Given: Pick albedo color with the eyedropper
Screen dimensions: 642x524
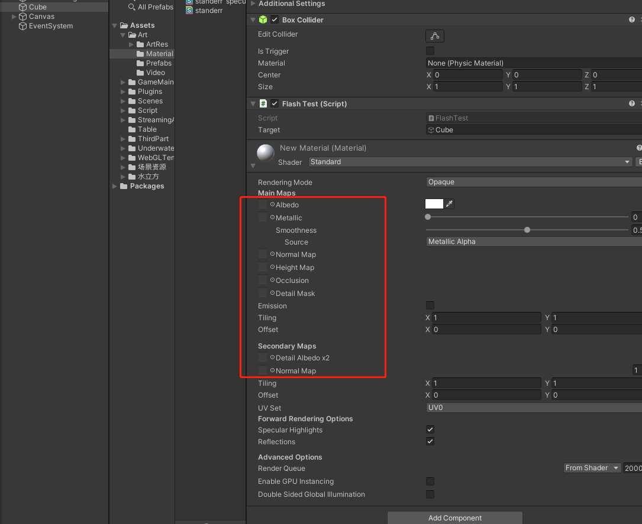Looking at the screenshot, I should [450, 204].
